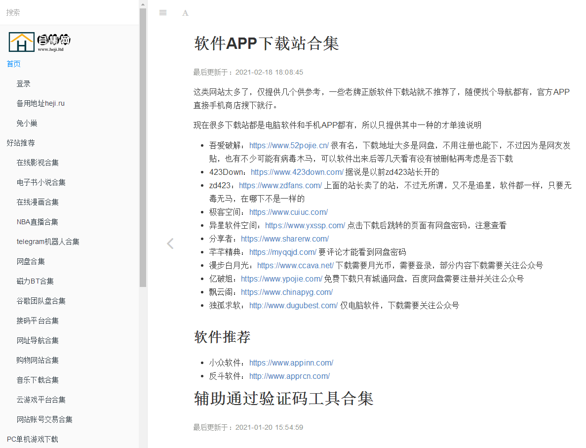The height and width of the screenshot is (448, 586).
Task: Open telegram机器人合集 page
Action: pyautogui.click(x=48, y=242)
